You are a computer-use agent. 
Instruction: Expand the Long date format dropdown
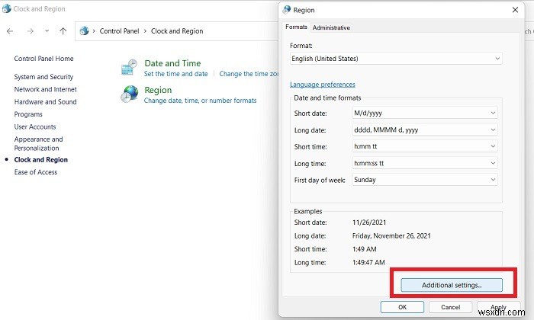point(425,130)
